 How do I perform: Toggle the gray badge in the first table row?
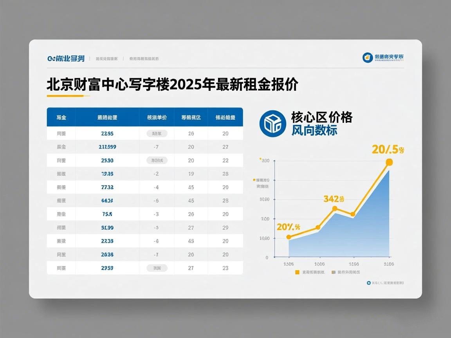pyautogui.click(x=156, y=133)
